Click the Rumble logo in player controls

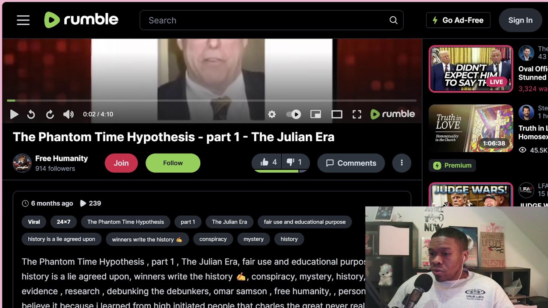[x=393, y=114]
